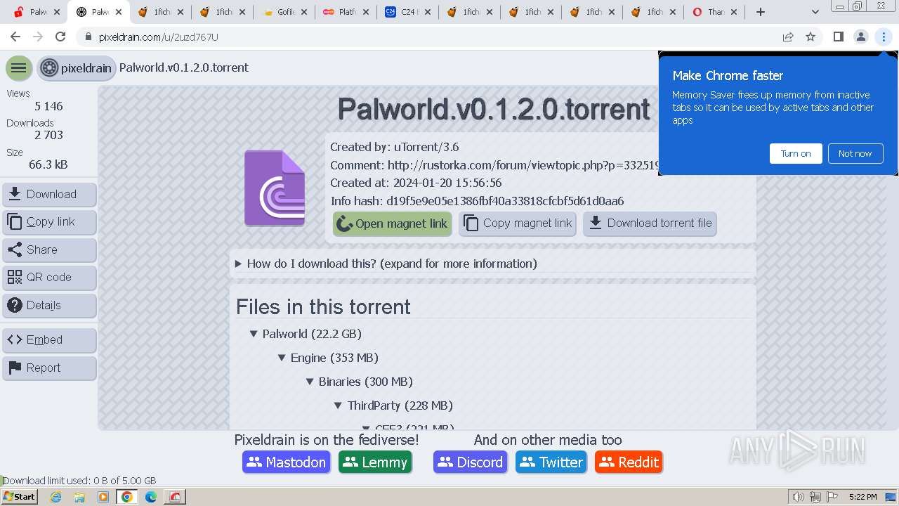The height and width of the screenshot is (506, 899).
Task: Open Action Center flag icon
Action: tap(832, 497)
